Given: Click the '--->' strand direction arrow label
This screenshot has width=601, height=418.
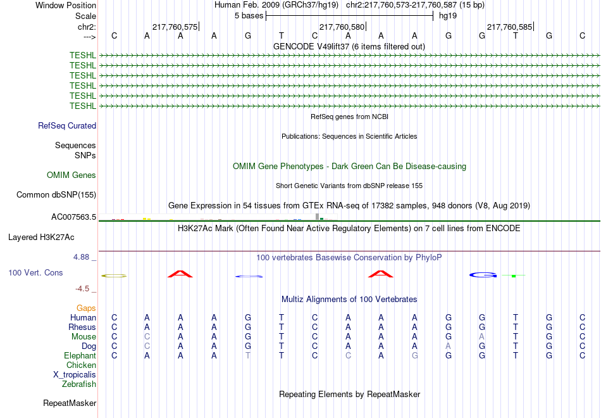Looking at the screenshot, I should point(89,37).
